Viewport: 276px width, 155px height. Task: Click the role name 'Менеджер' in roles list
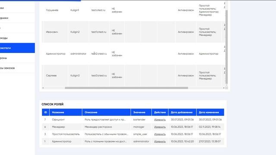click(59, 127)
